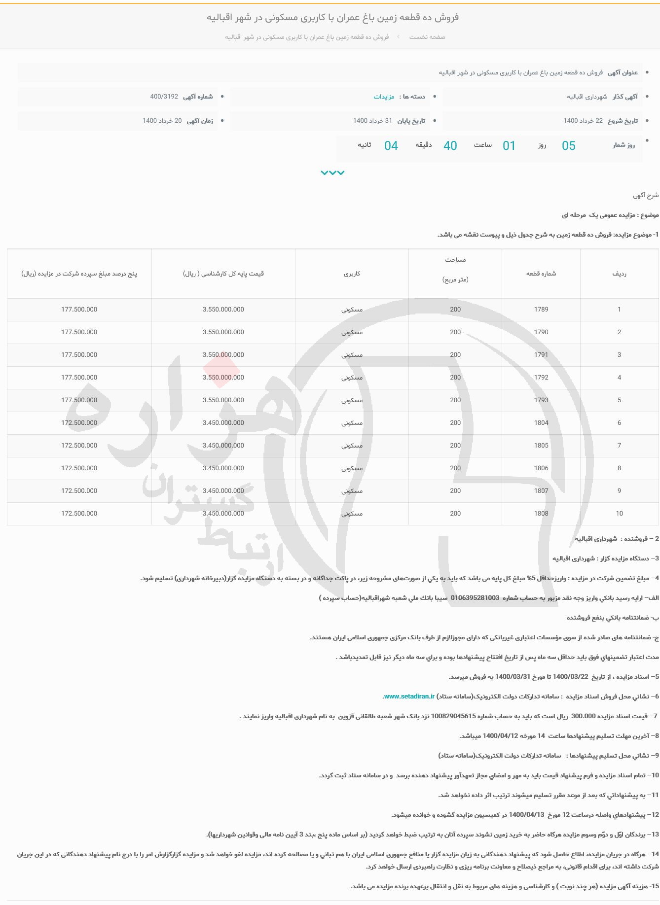Click the شماره قطعه column header
The height and width of the screenshot is (905, 660).
tap(541, 274)
